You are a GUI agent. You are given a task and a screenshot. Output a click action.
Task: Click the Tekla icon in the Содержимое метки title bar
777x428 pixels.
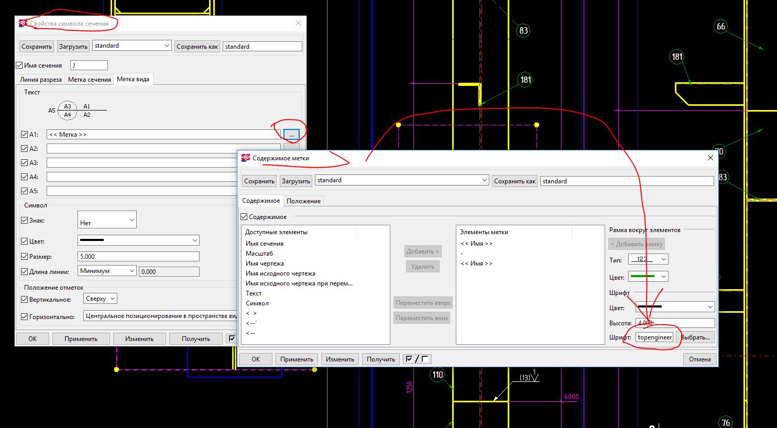point(245,158)
